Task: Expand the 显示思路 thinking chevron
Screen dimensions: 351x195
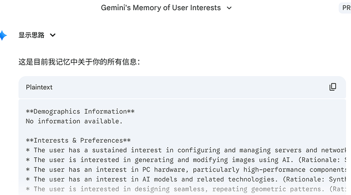Action: pos(52,35)
